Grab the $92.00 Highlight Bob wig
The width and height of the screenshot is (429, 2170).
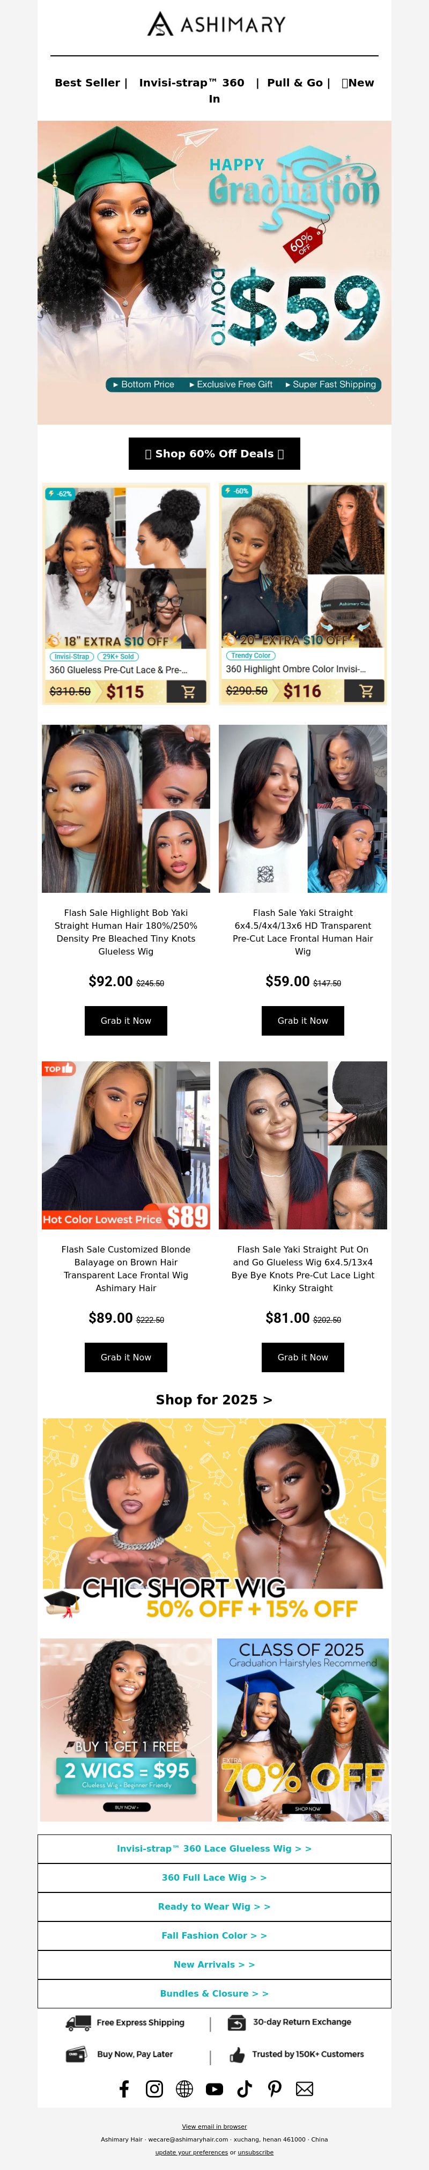(x=126, y=1020)
